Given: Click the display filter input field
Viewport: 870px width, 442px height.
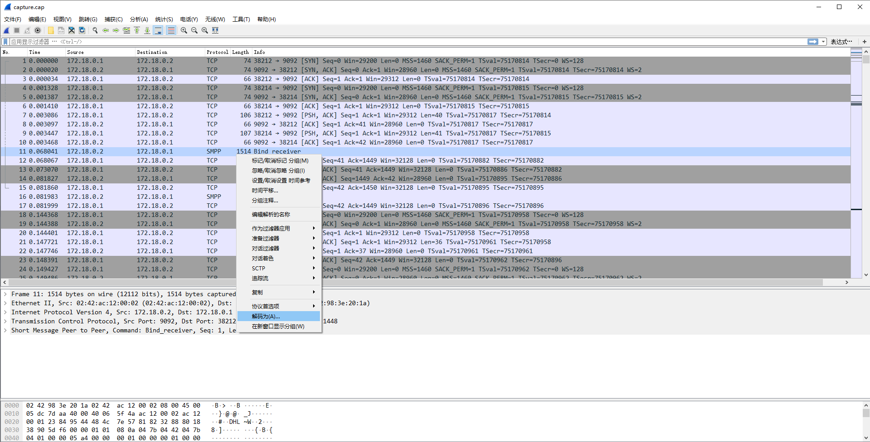Looking at the screenshot, I should point(408,42).
